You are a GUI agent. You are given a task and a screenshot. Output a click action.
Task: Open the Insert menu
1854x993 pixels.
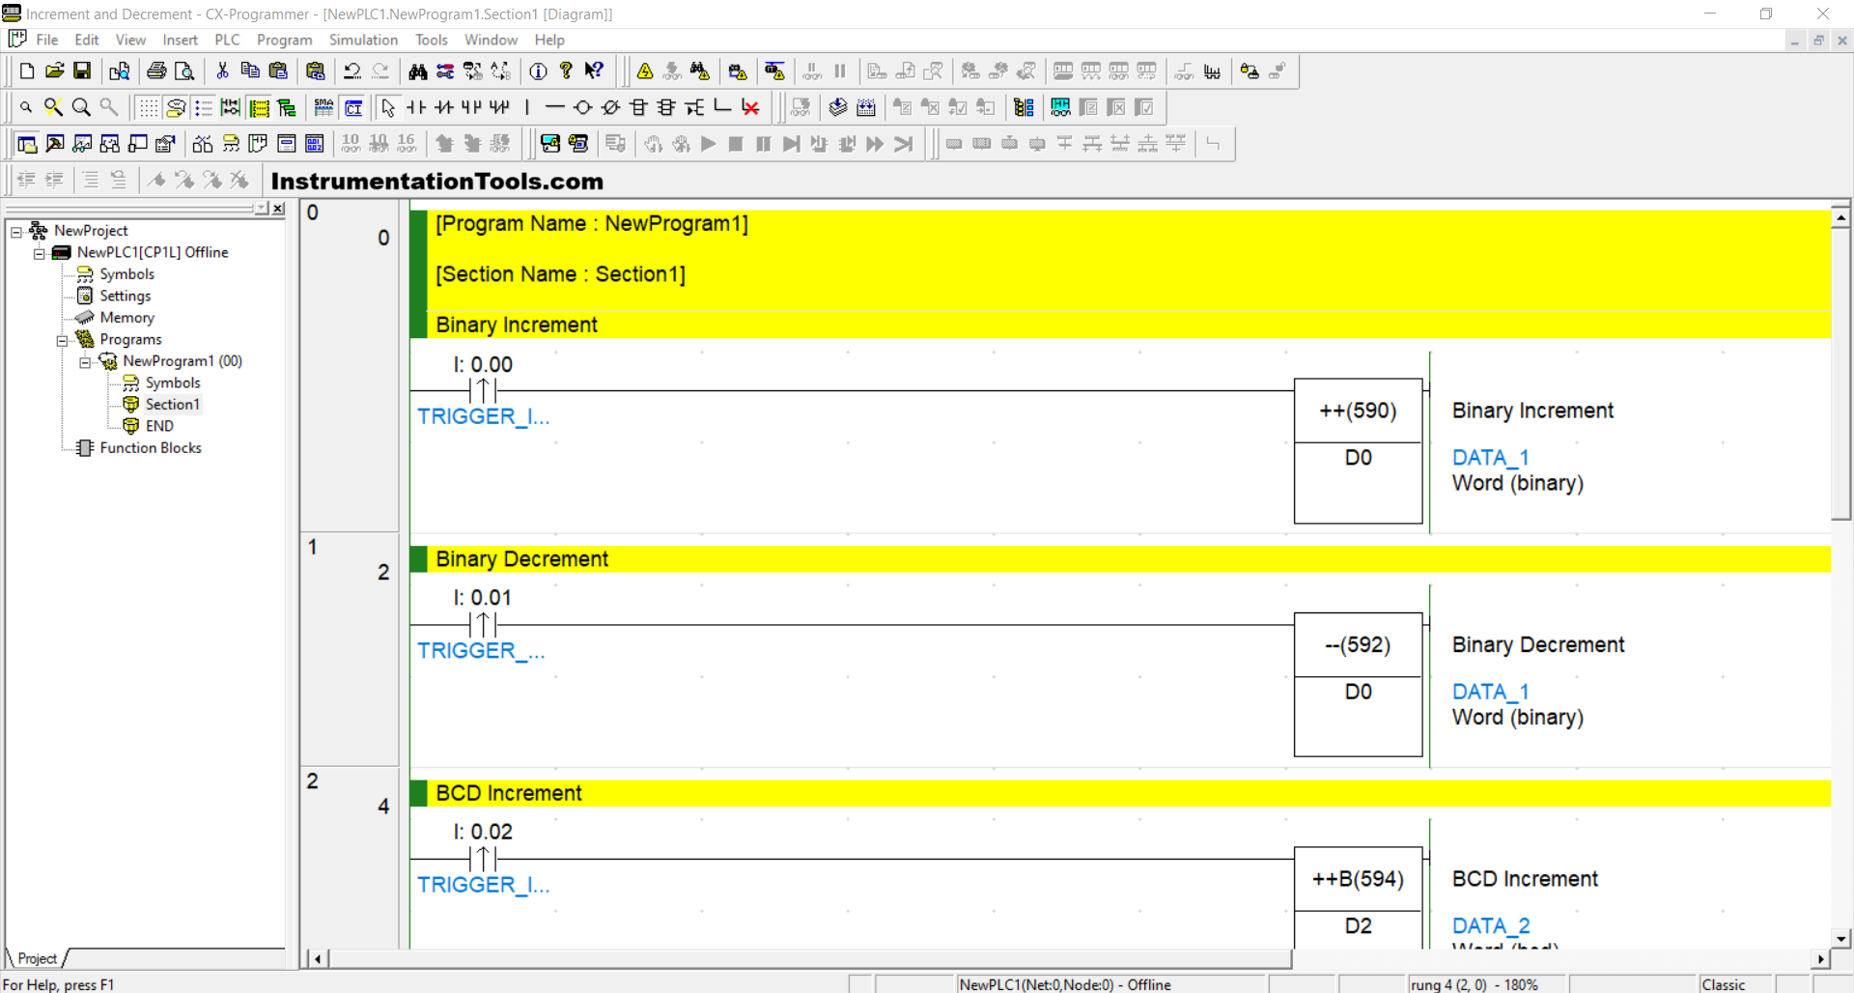180,40
